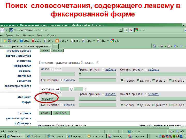Click the Page toolbar icon

(169, 46)
